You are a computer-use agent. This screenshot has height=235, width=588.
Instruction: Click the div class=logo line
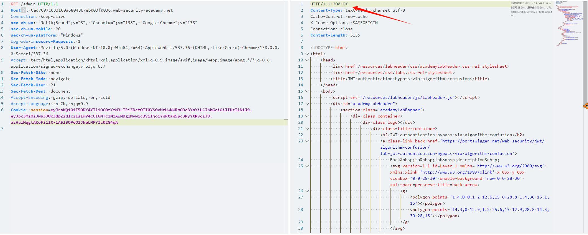coord(388,122)
